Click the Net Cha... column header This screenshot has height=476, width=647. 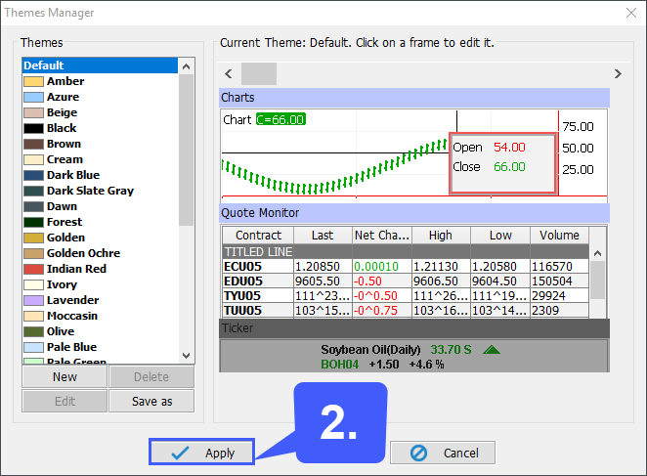pos(382,236)
